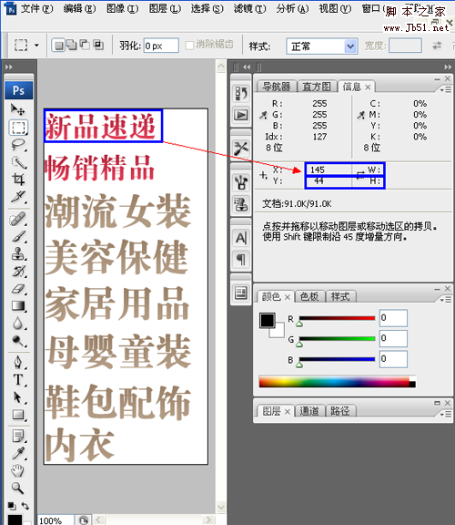Select the Horizontal Type tool
Image resolution: width=455 pixels, height=525 pixels.
[18, 380]
